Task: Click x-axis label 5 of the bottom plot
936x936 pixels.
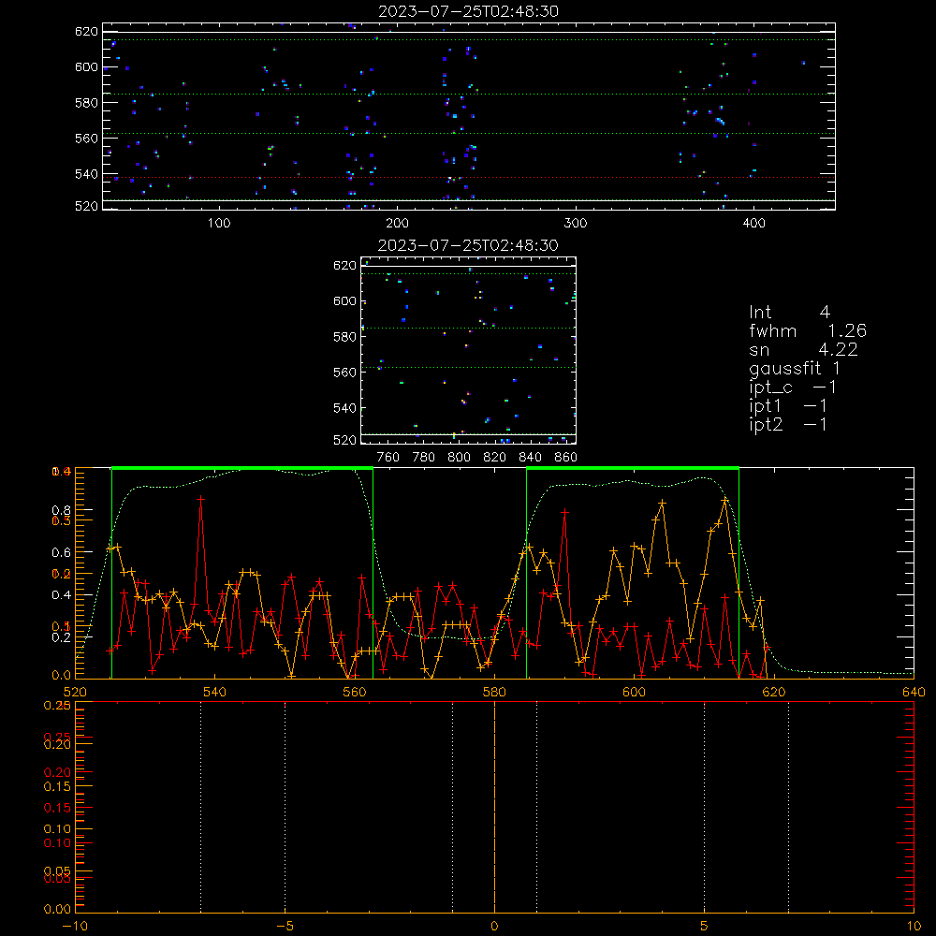Action: click(705, 926)
